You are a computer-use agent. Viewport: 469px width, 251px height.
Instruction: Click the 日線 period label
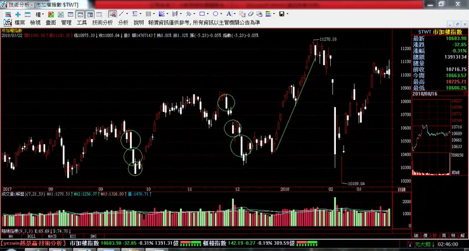click(x=401, y=190)
